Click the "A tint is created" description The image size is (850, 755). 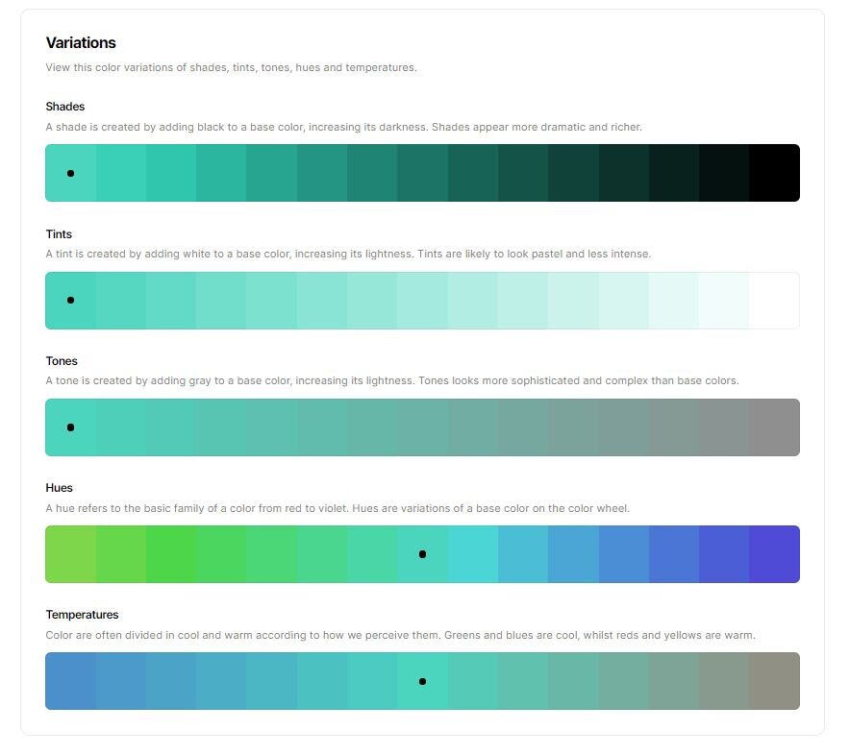click(x=348, y=254)
